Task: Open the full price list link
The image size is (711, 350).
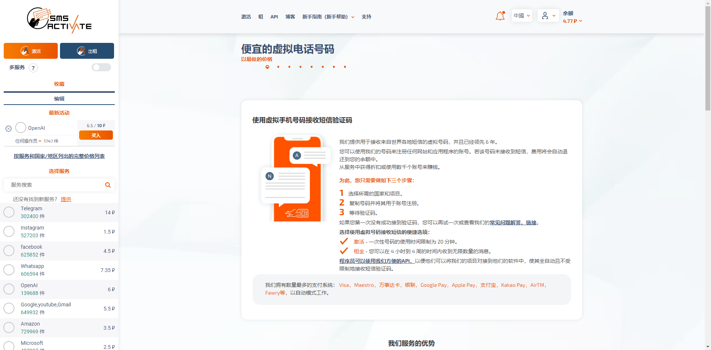Action: click(x=59, y=156)
